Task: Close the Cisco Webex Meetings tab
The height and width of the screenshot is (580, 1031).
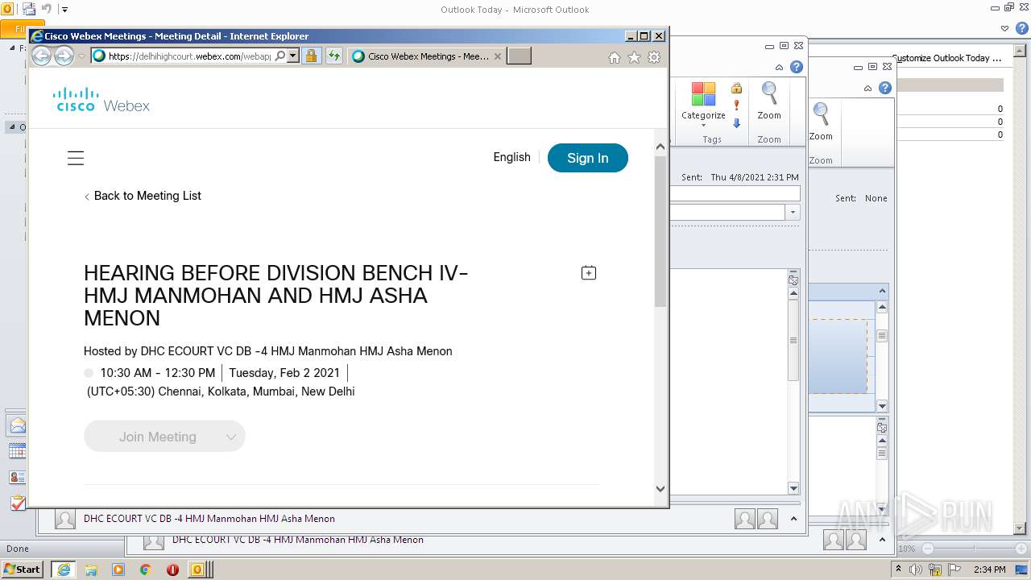Action: 498,56
